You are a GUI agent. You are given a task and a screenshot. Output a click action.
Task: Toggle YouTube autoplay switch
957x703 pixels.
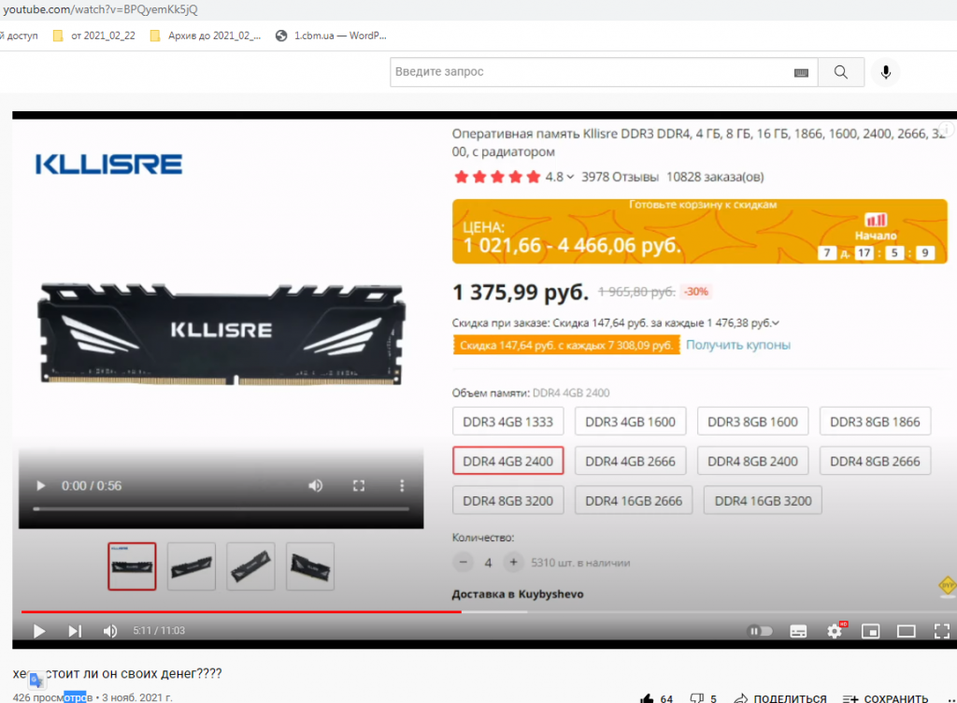click(760, 631)
